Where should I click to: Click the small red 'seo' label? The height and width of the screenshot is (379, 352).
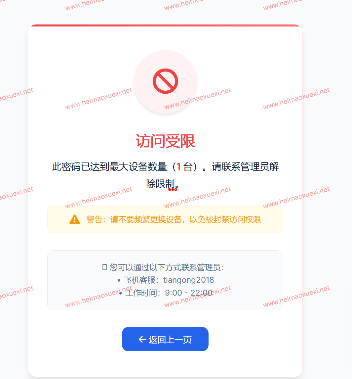point(173,189)
